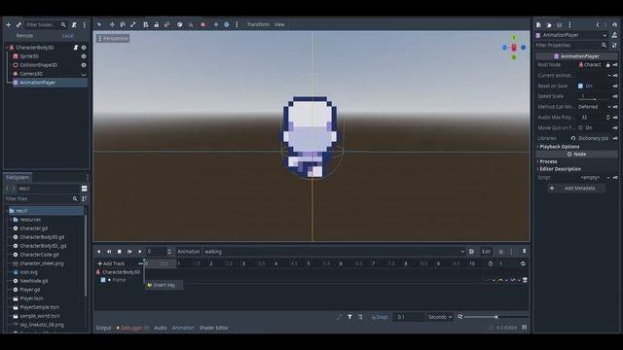
Task: Select the Scale tool in viewport toolbar
Action: 133,24
